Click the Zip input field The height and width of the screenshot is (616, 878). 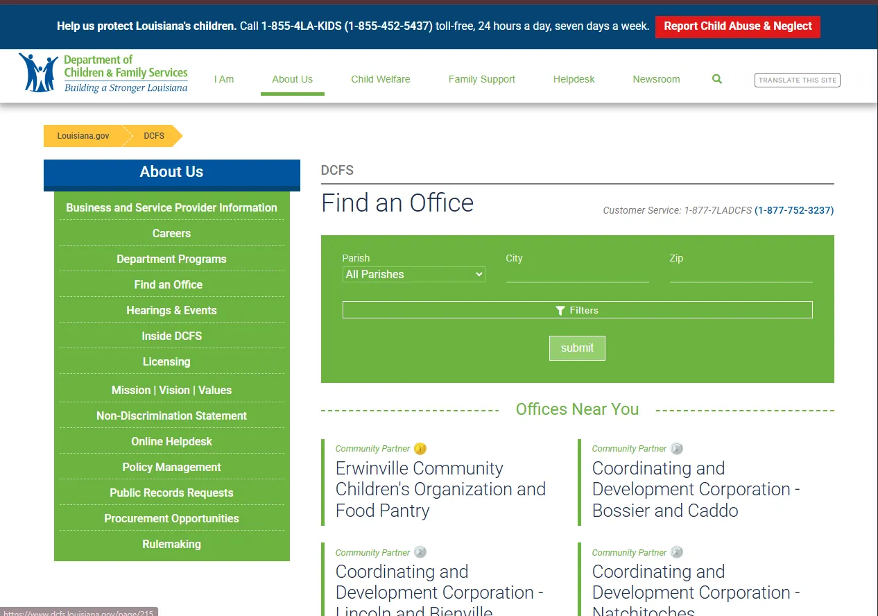point(741,275)
